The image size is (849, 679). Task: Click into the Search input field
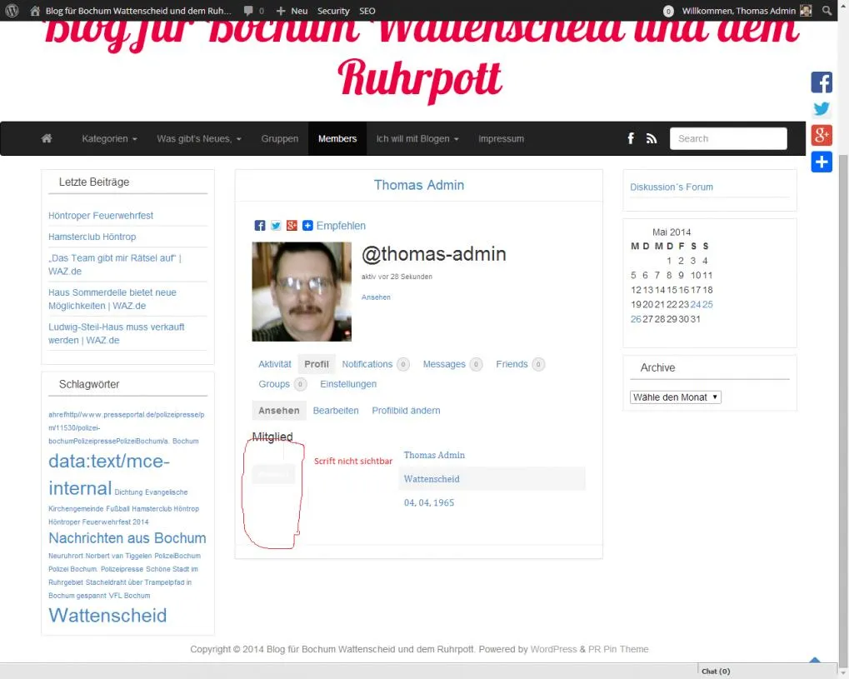point(728,138)
